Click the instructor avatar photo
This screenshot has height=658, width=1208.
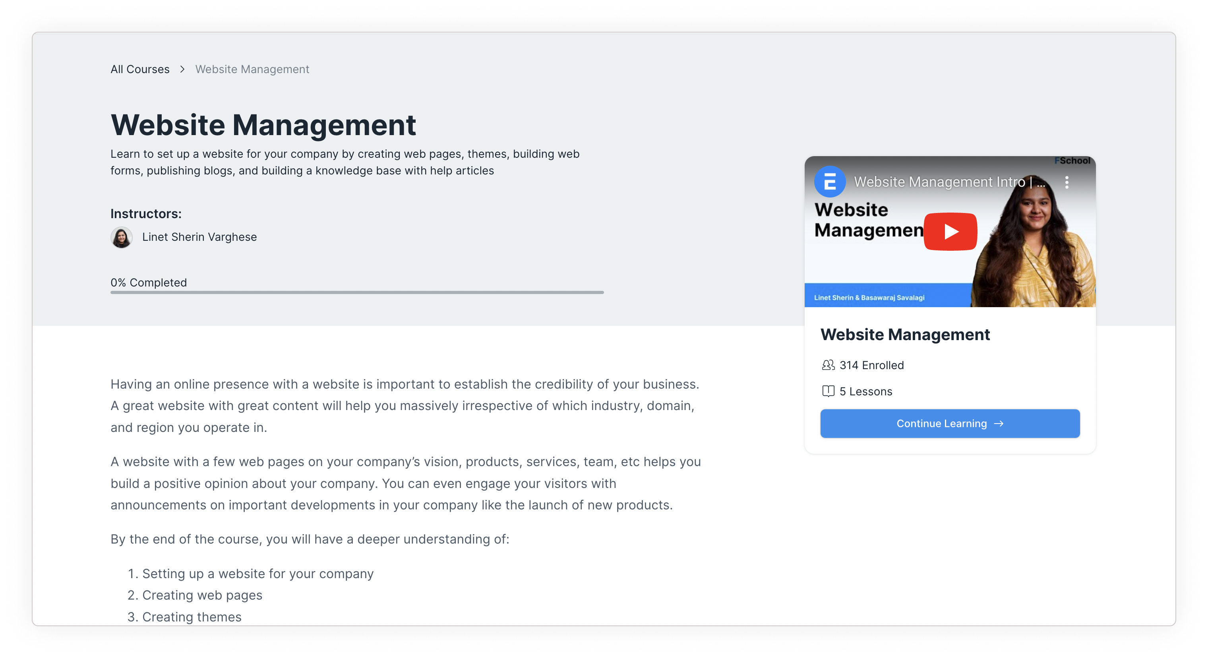coord(122,237)
